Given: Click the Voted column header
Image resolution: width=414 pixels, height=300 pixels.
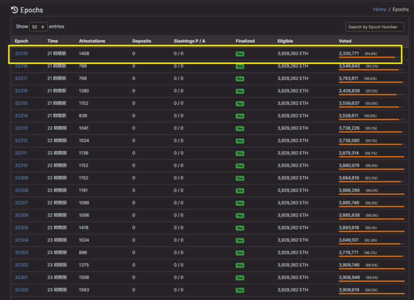Looking at the screenshot, I should click(x=345, y=41).
